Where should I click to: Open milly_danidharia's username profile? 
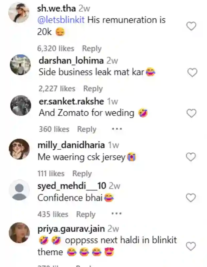click(x=71, y=145)
